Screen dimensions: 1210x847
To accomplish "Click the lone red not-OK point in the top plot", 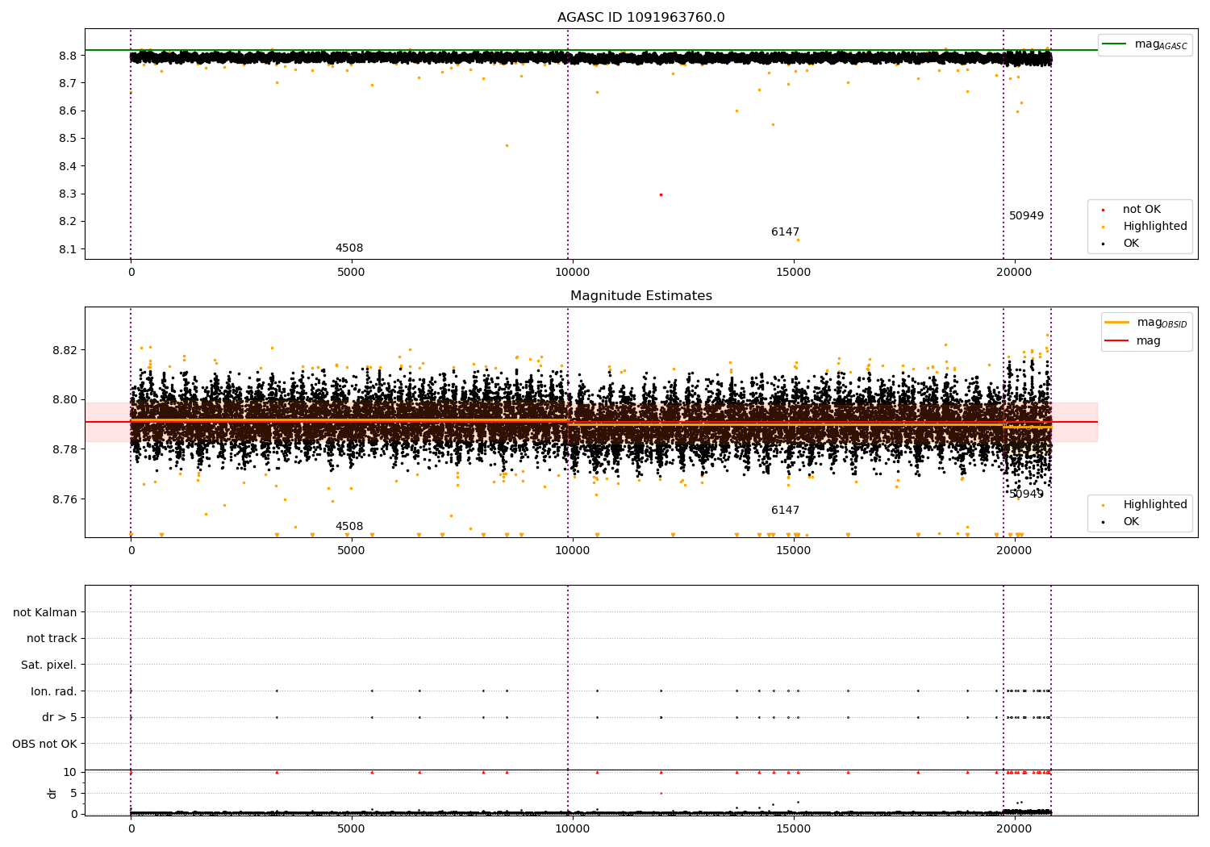I will (661, 194).
